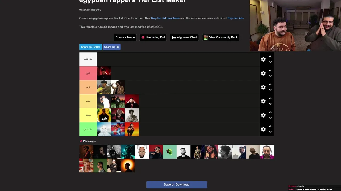Select white hooded figure in مش ذوقي tier

pos(104,129)
